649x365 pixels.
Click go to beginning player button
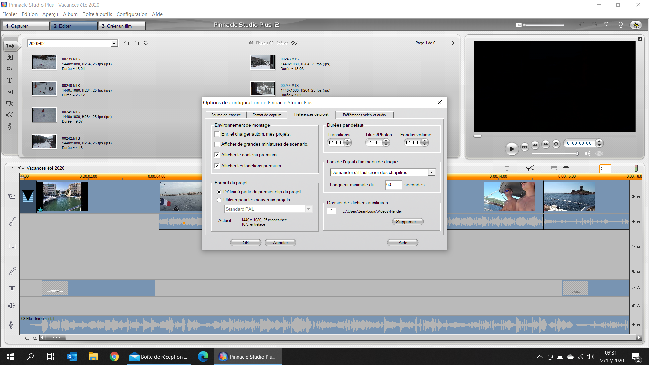pos(525,147)
